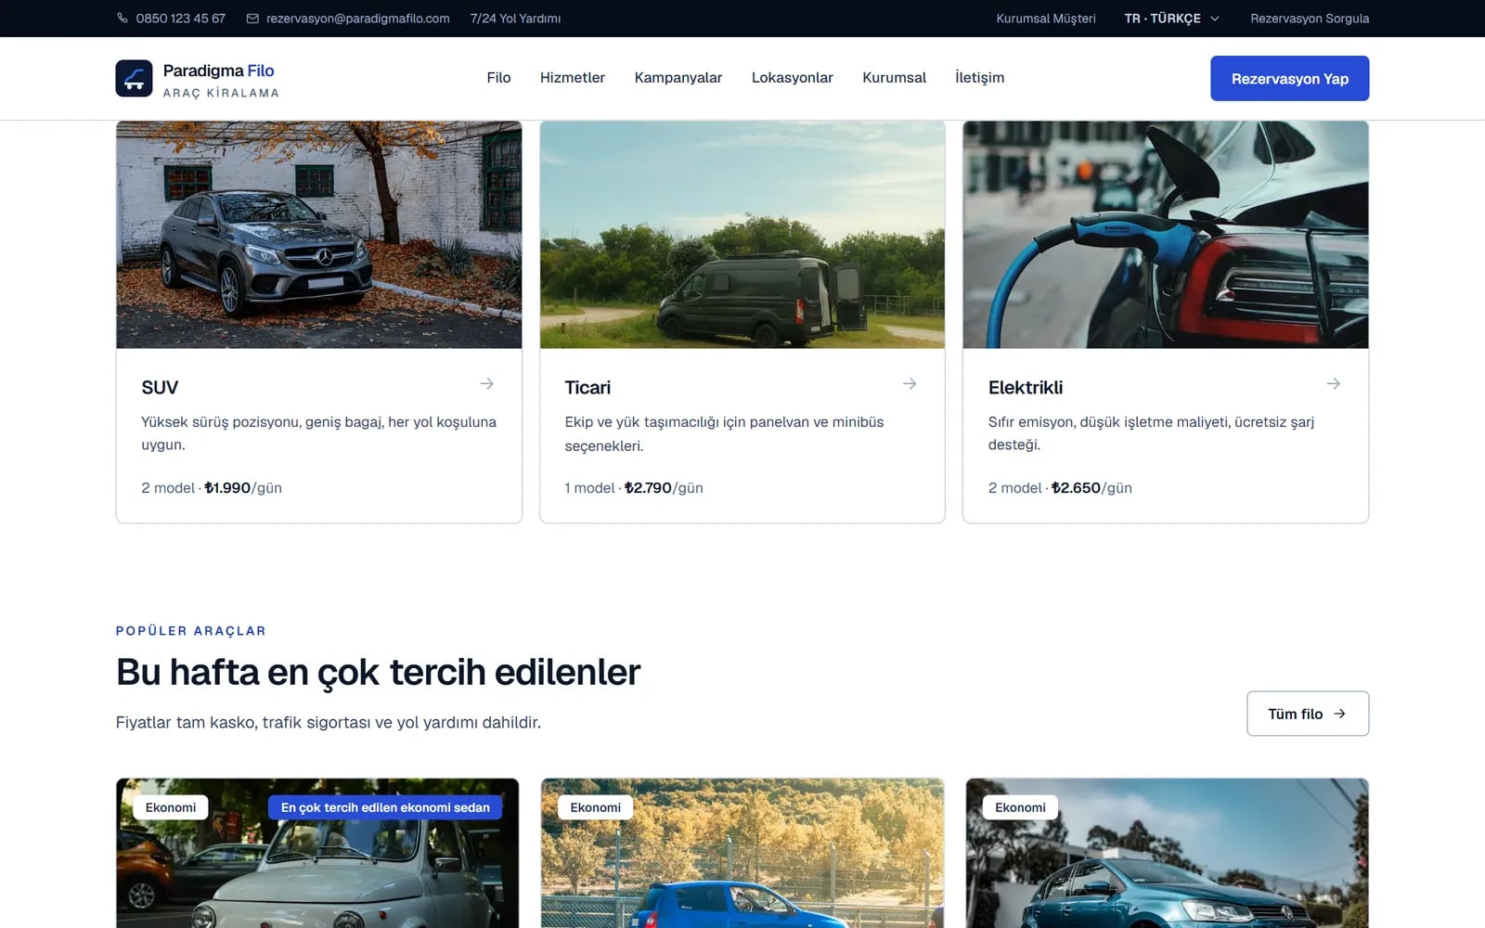
Task: Open Lokasyonlar in the navigation
Action: pos(793,78)
